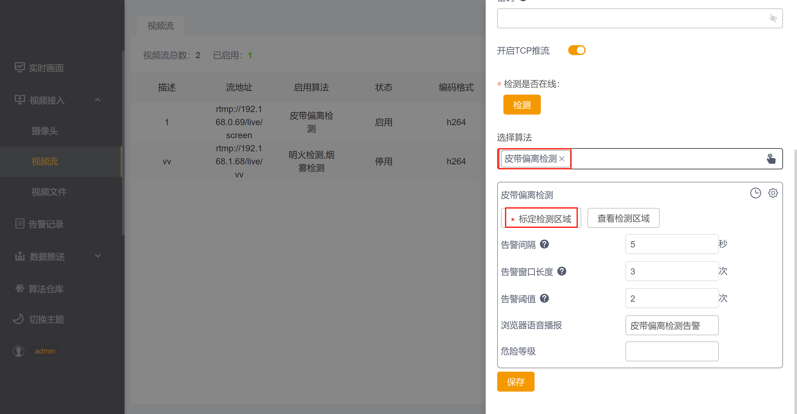The height and width of the screenshot is (414, 797).
Task: Click the moon icon beside 切换主题
Action: [x=18, y=319]
